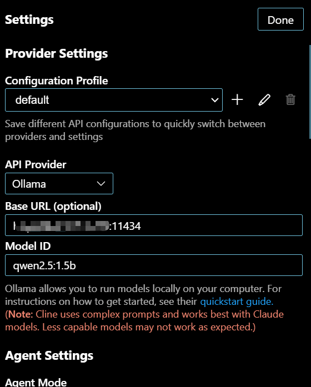Viewport: 311px width, 387px height.
Task: Open the quickstart guide link
Action: coord(237,301)
